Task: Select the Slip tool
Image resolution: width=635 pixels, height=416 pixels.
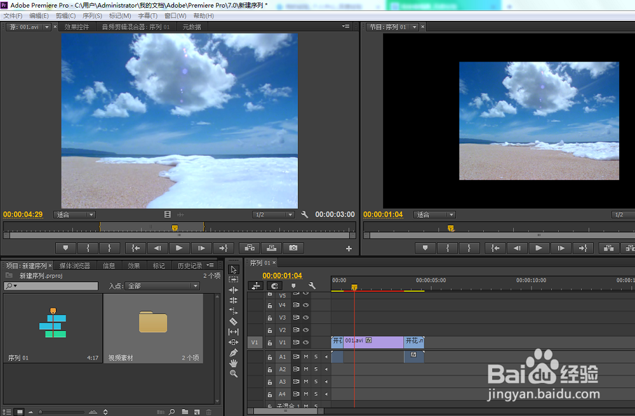Action: 234,332
